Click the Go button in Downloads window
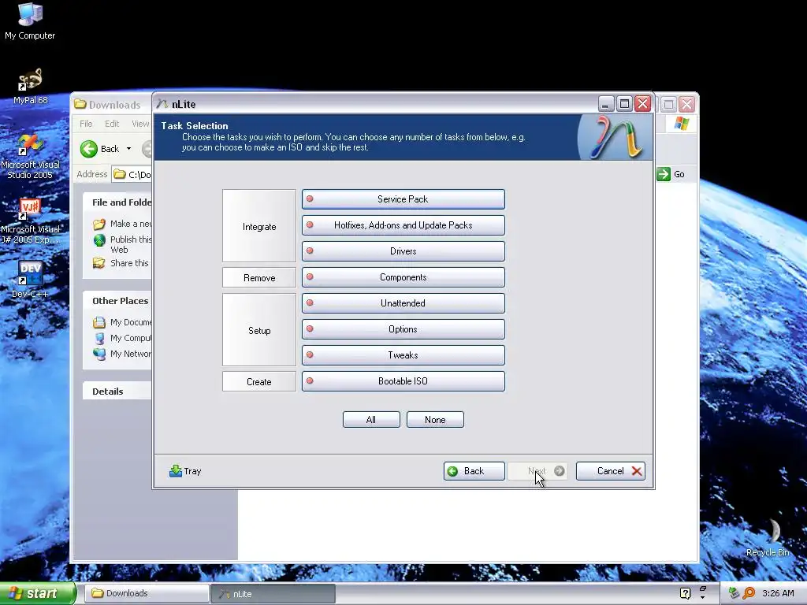Image resolution: width=807 pixels, height=605 pixels. tap(671, 174)
